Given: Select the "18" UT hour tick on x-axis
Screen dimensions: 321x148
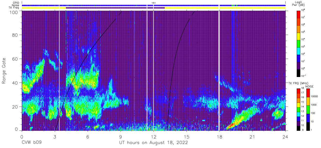Looking at the screenshot, I should point(220,137).
